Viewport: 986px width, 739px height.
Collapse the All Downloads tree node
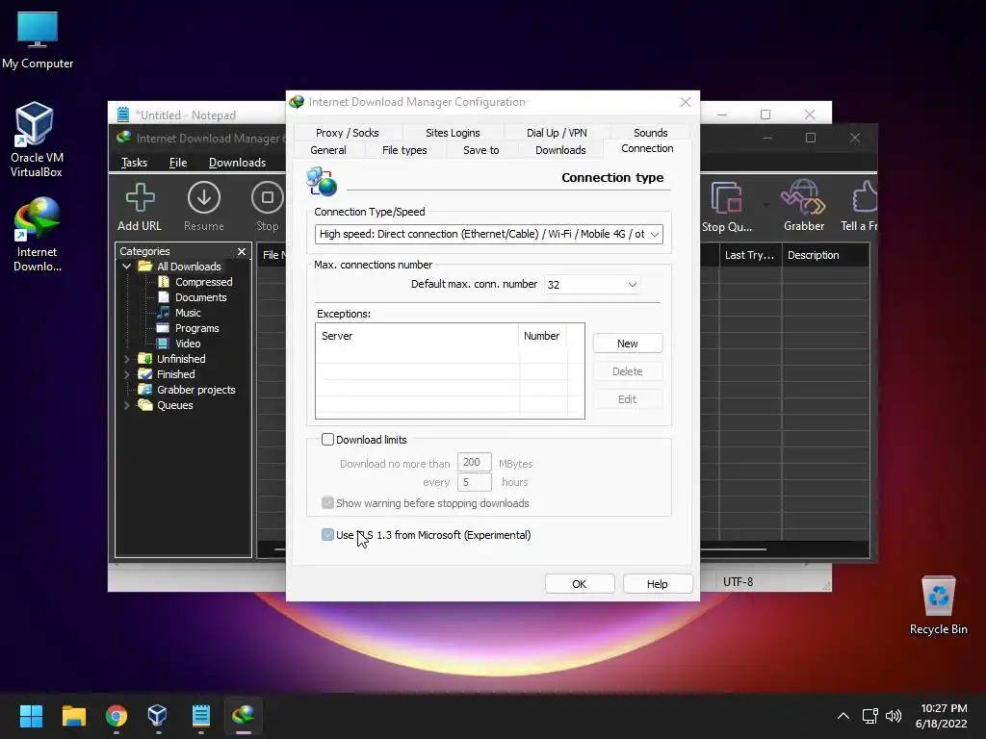[x=127, y=267]
